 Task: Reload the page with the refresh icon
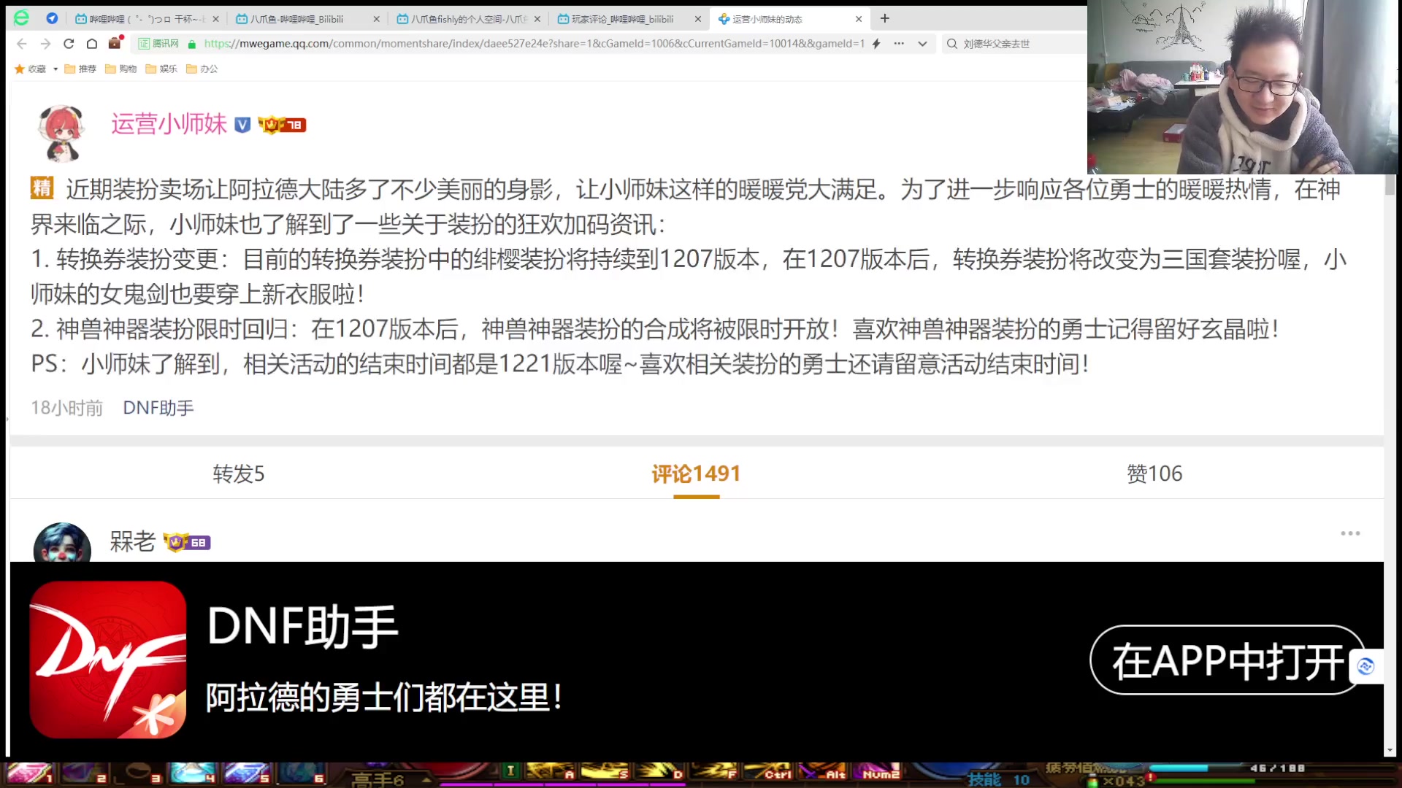point(69,44)
